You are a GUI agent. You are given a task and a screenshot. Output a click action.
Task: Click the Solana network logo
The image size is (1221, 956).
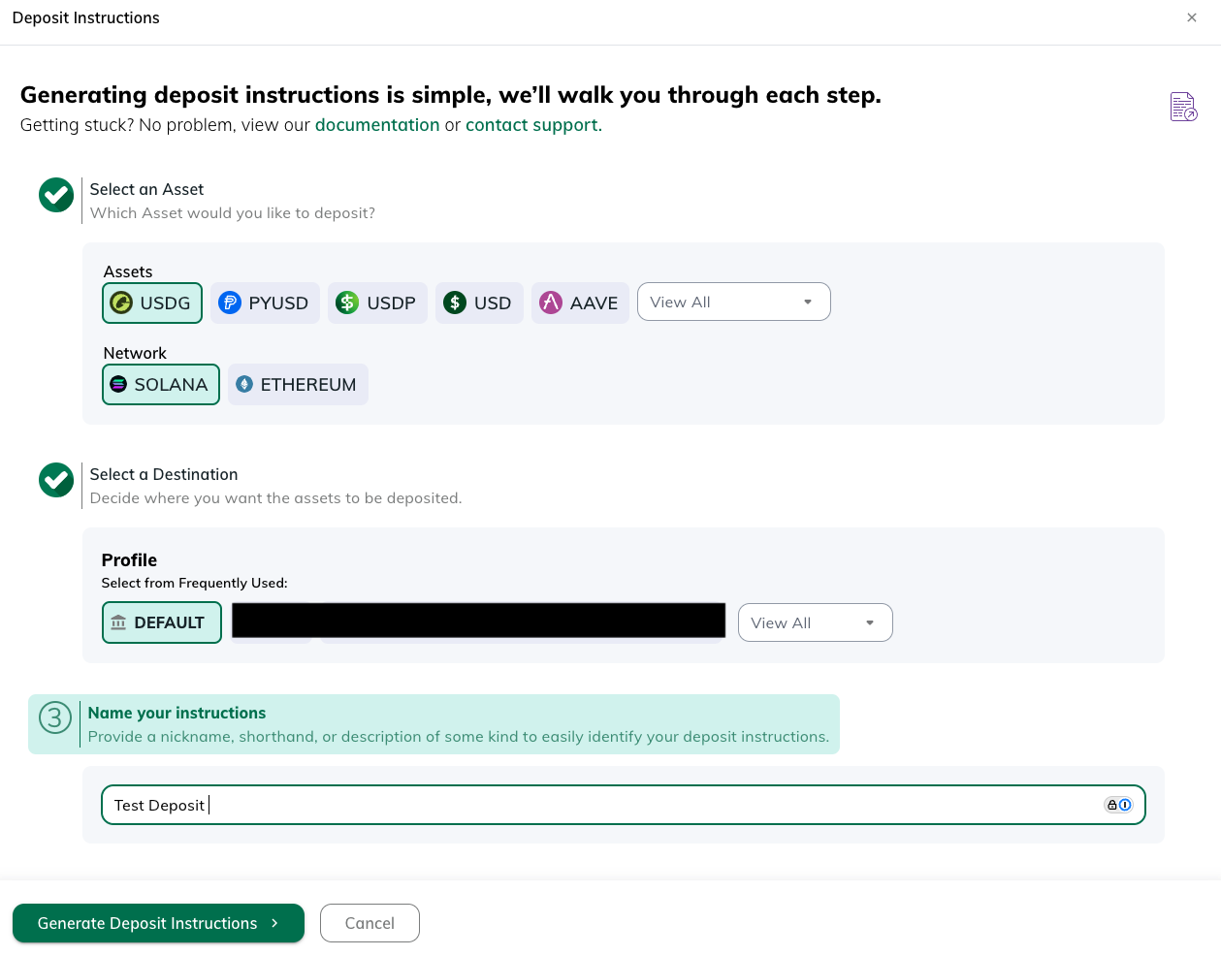(x=118, y=384)
